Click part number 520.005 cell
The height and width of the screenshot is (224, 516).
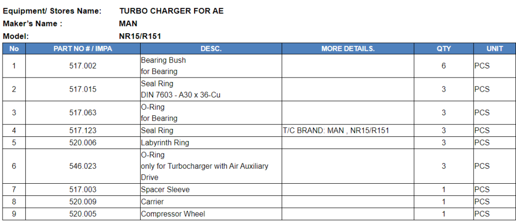pyautogui.click(x=83, y=214)
